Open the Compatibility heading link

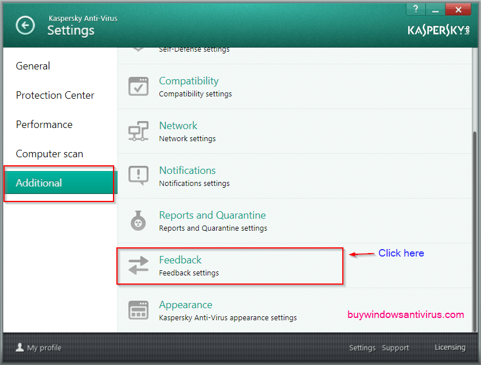[x=189, y=81]
